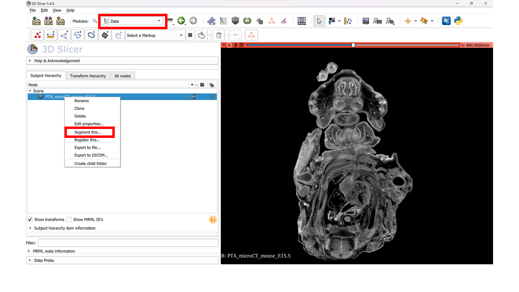Go to next module with grey forward arrow
519x292 pixels.
pos(193,21)
